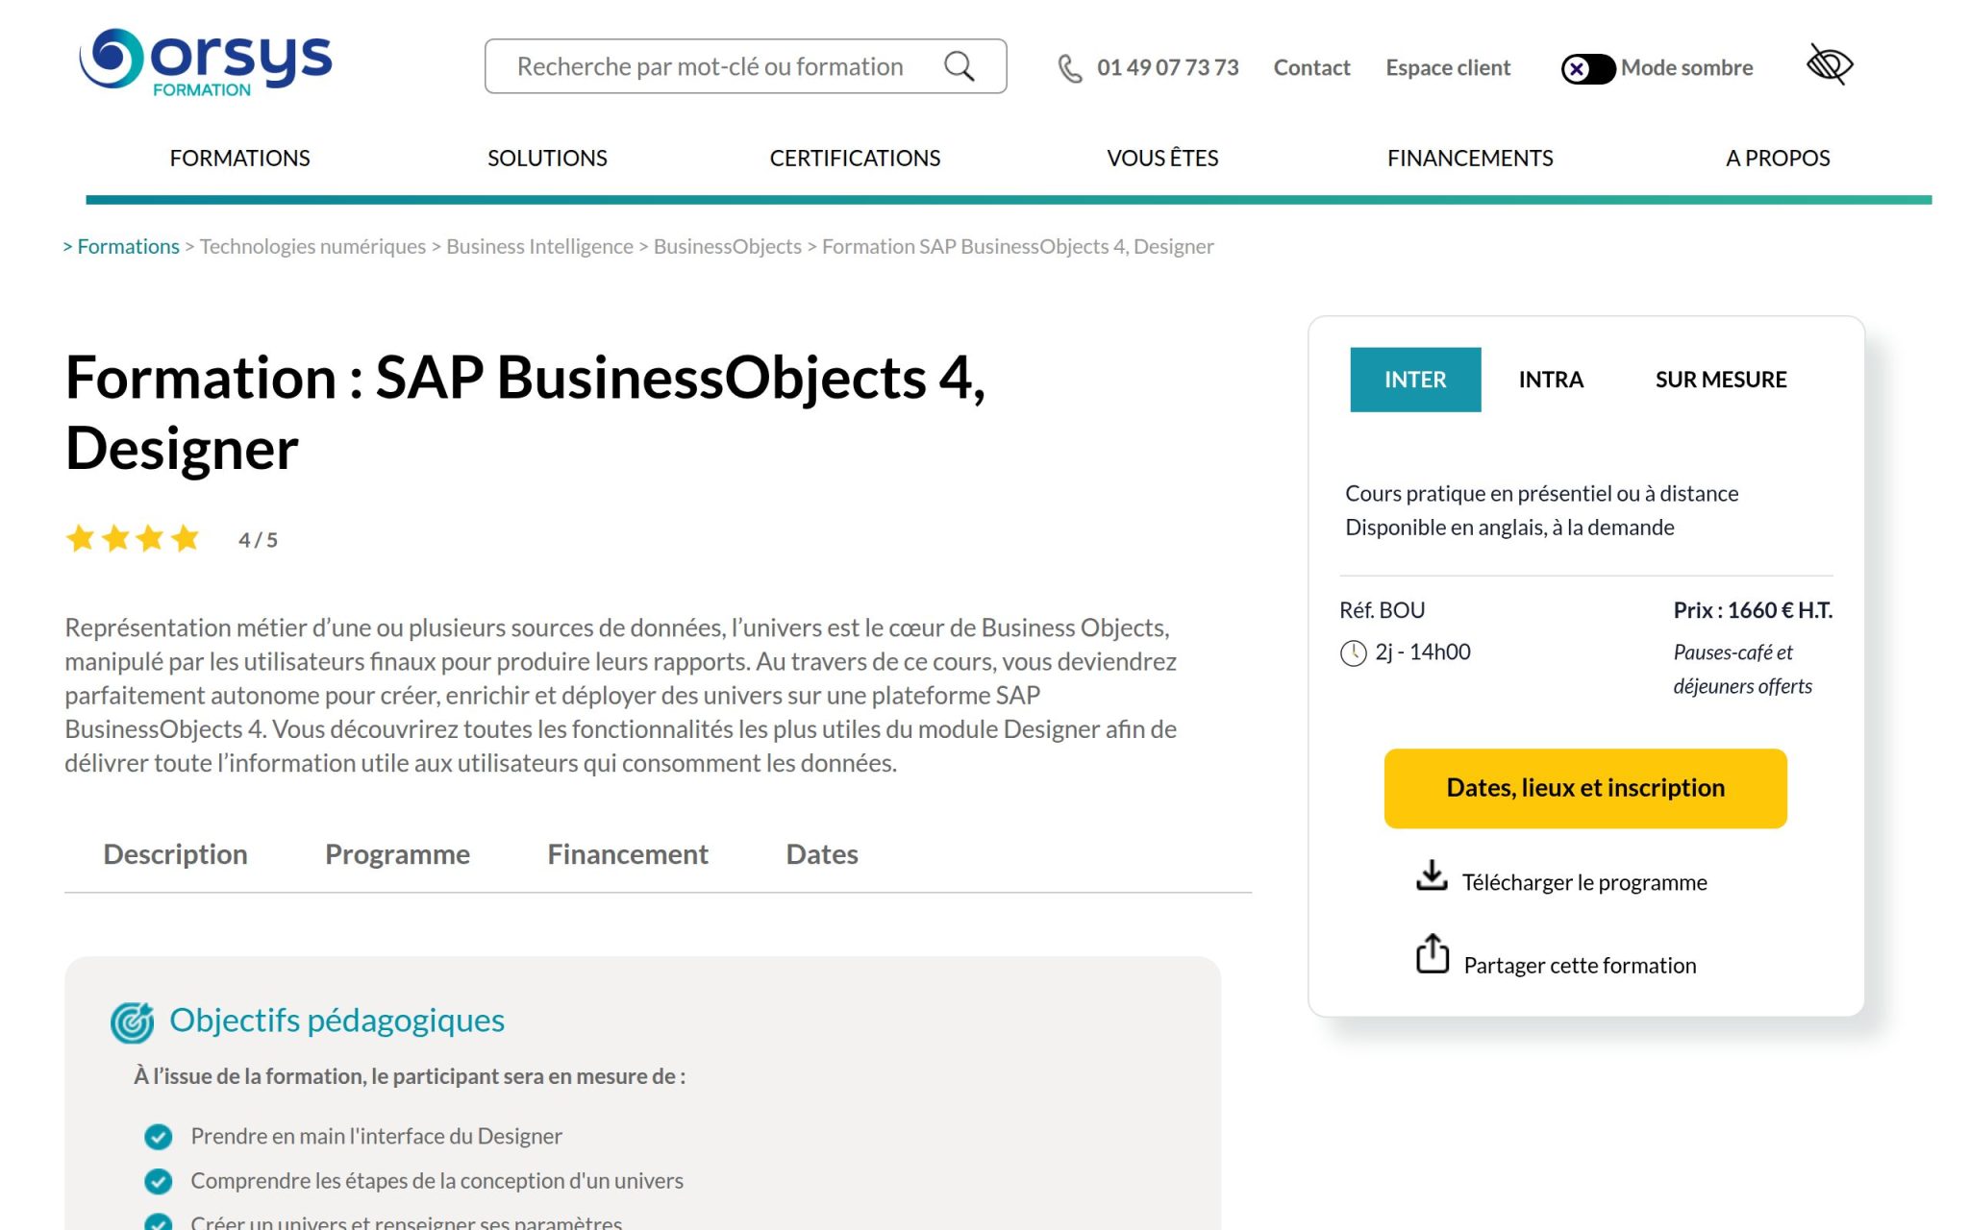
Task: Select the INTER tab
Action: [1415, 380]
